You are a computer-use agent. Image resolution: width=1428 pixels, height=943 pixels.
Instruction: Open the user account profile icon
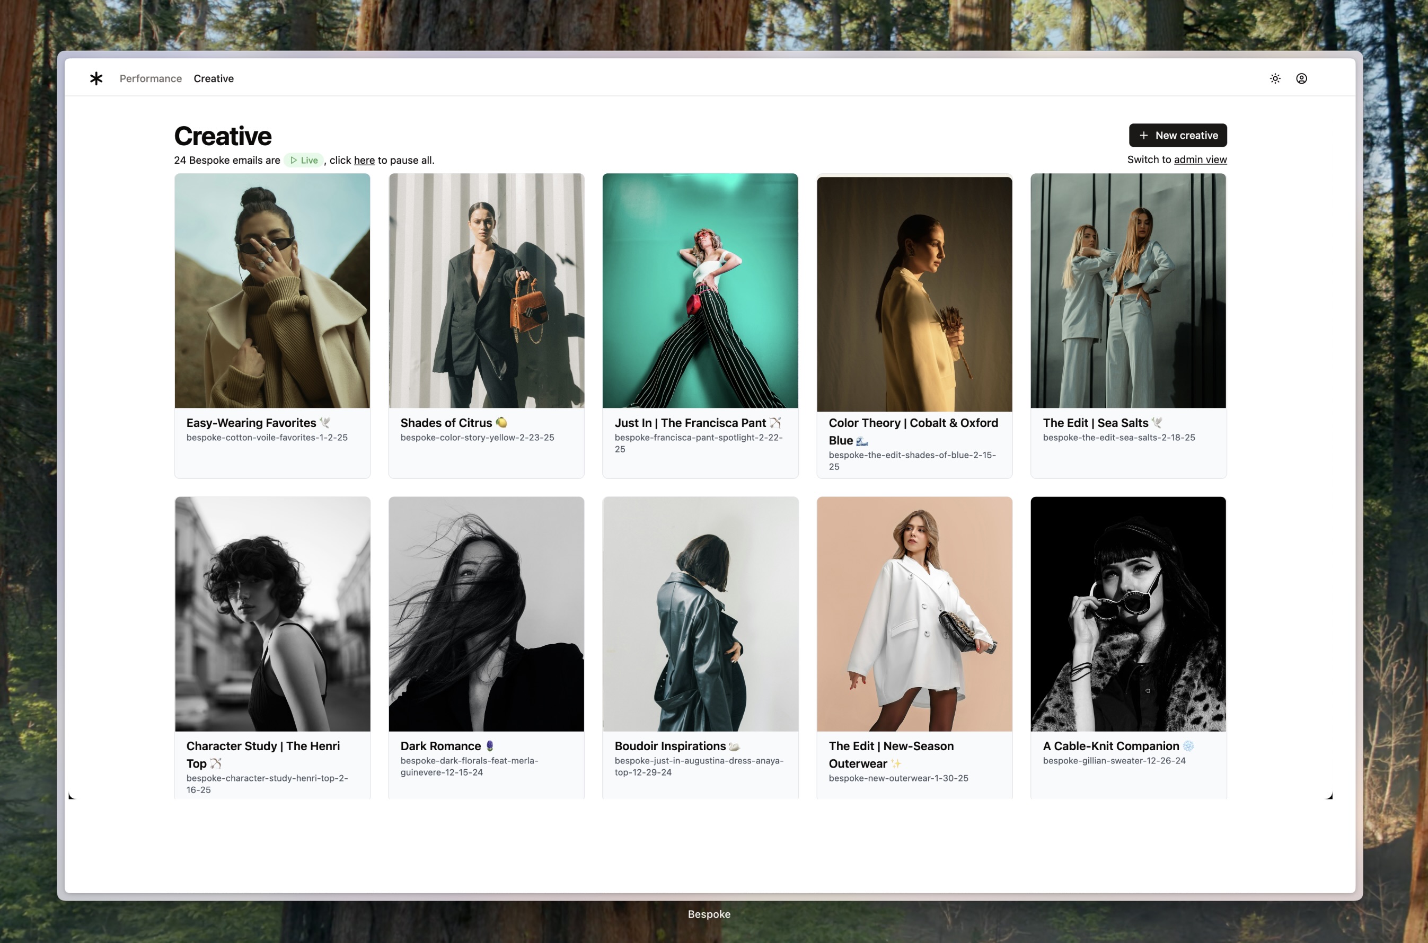(1301, 78)
